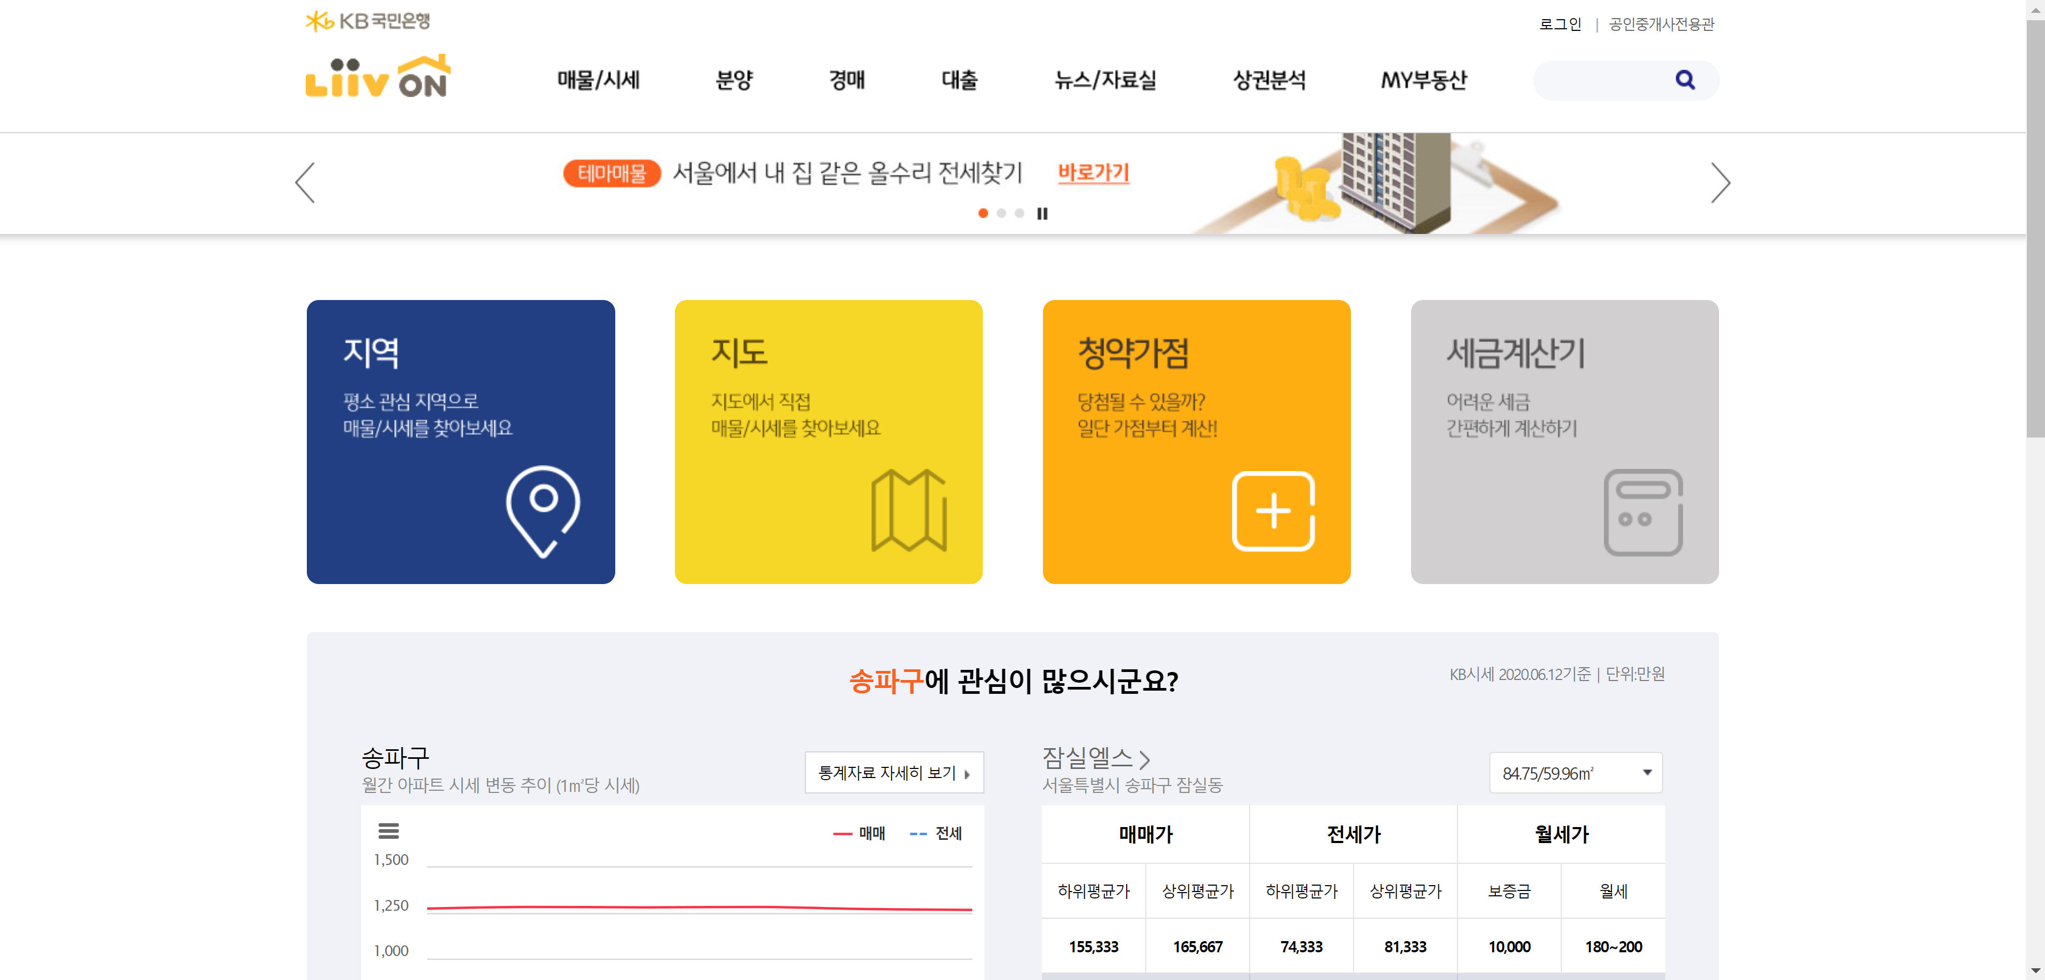
Task: Click the calculator icon on 세금계산기 card
Action: pyautogui.click(x=1642, y=512)
